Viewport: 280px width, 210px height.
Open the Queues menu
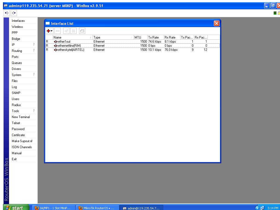[17, 63]
